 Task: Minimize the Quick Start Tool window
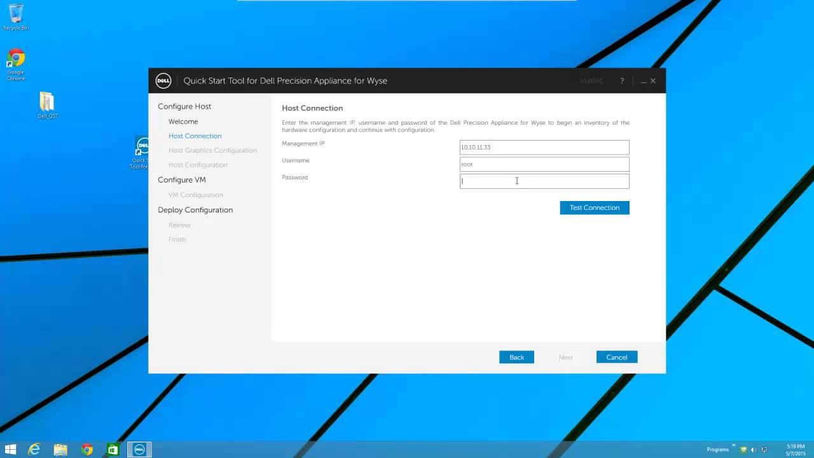644,81
